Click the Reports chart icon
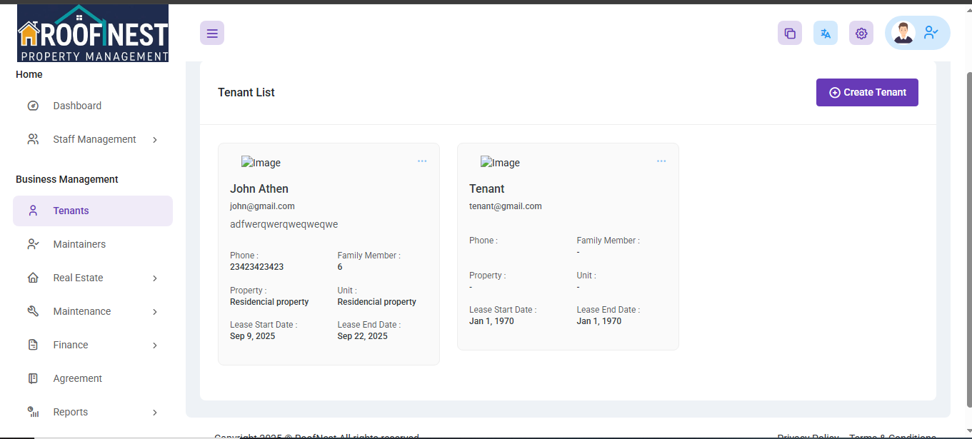 (x=33, y=412)
